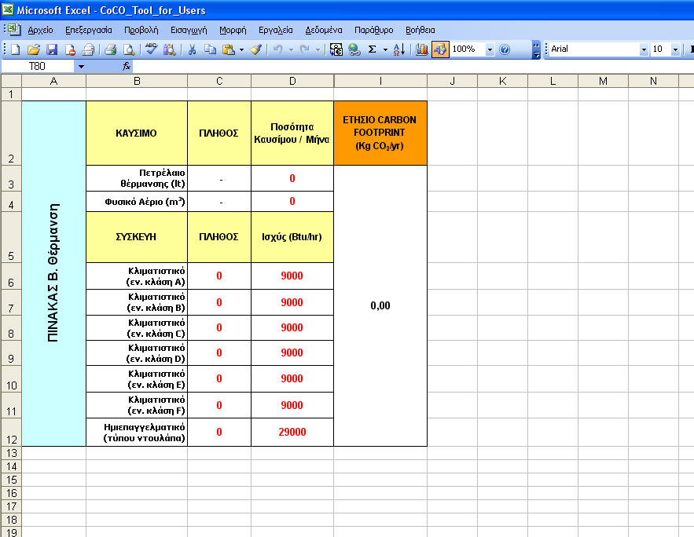Image resolution: width=694 pixels, height=537 pixels.
Task: Open the Research tool icon
Action: point(169,49)
